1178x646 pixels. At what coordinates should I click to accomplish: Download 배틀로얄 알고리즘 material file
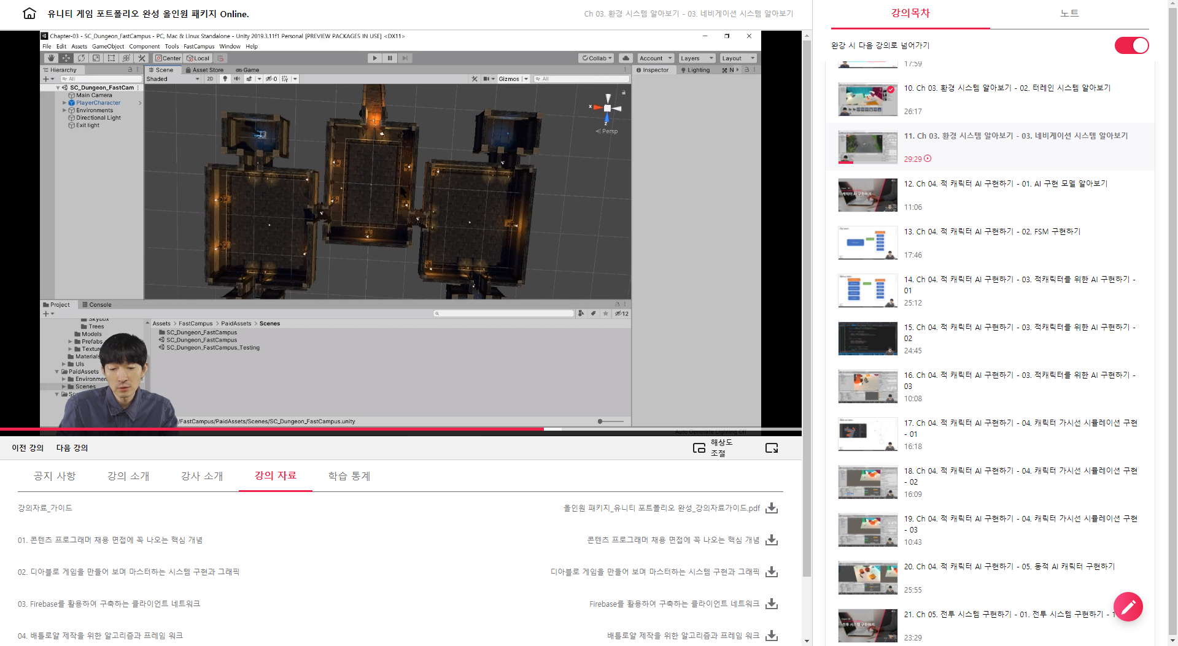(772, 636)
